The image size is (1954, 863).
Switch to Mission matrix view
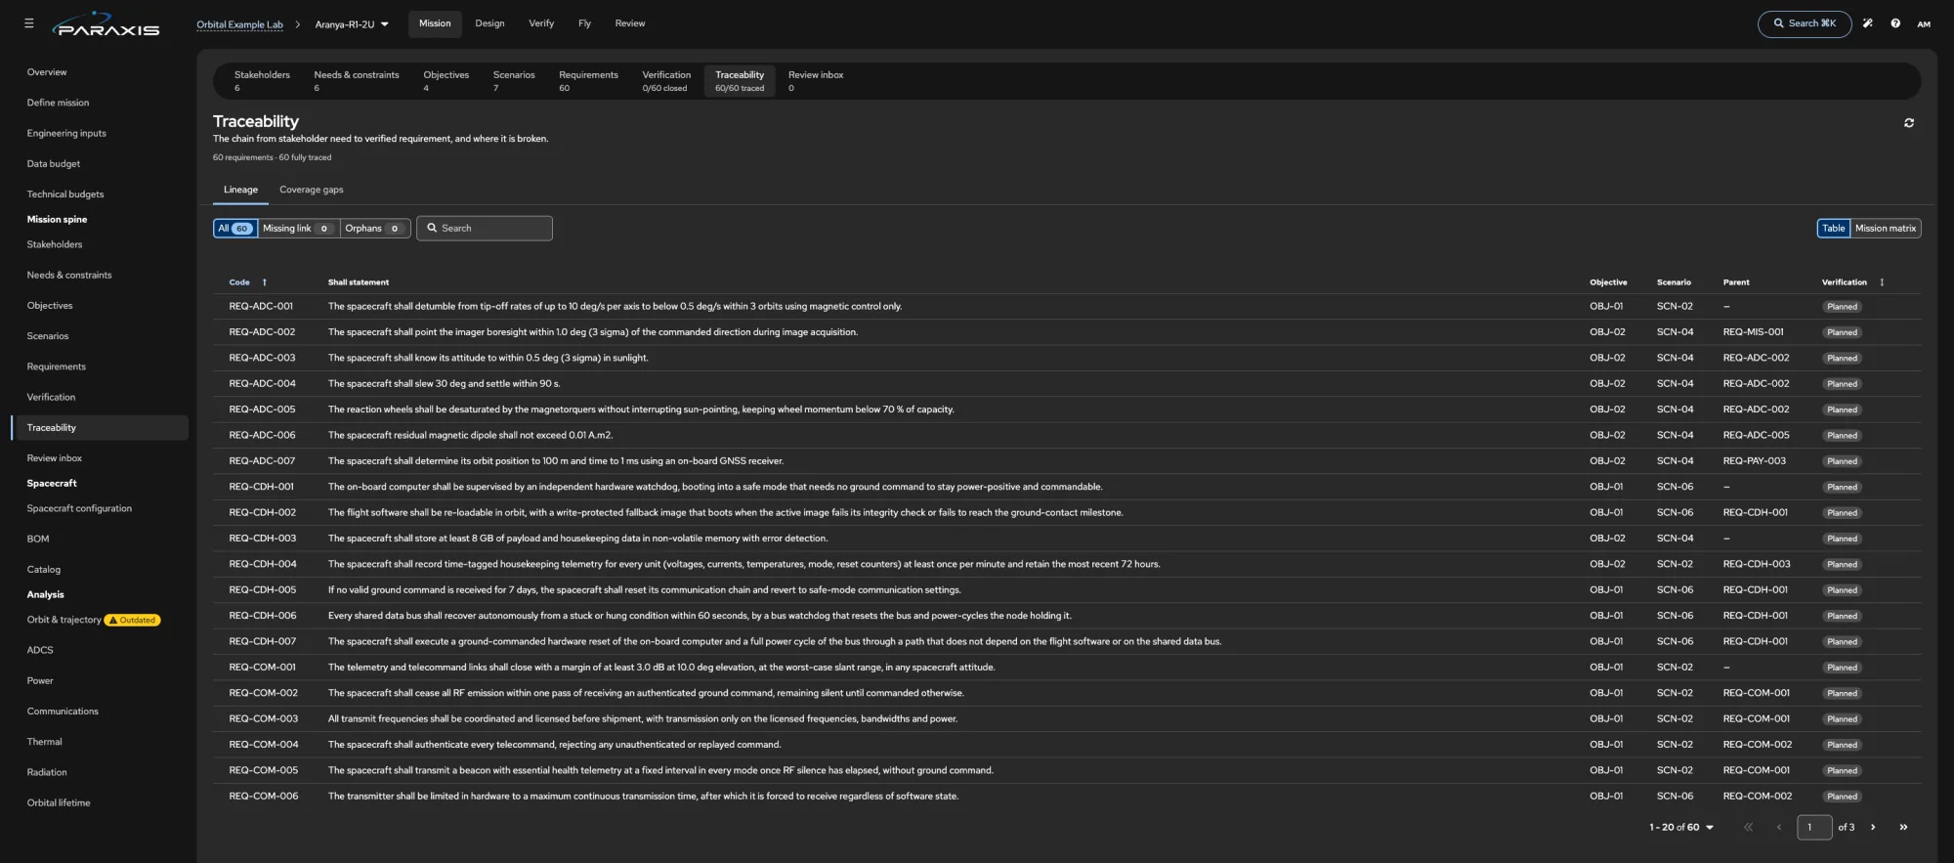pos(1885,229)
